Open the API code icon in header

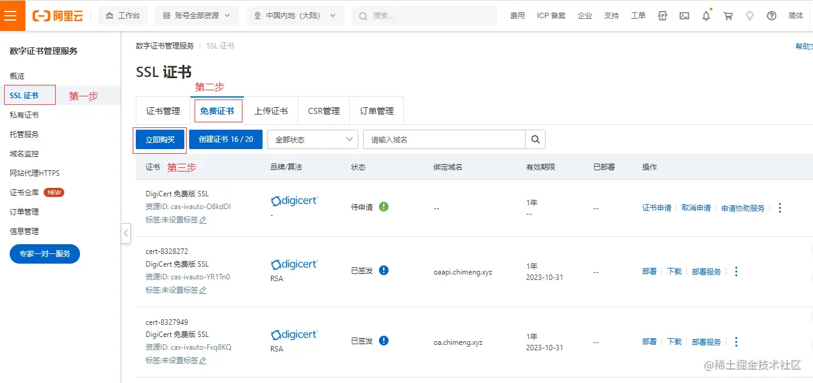coord(663,16)
